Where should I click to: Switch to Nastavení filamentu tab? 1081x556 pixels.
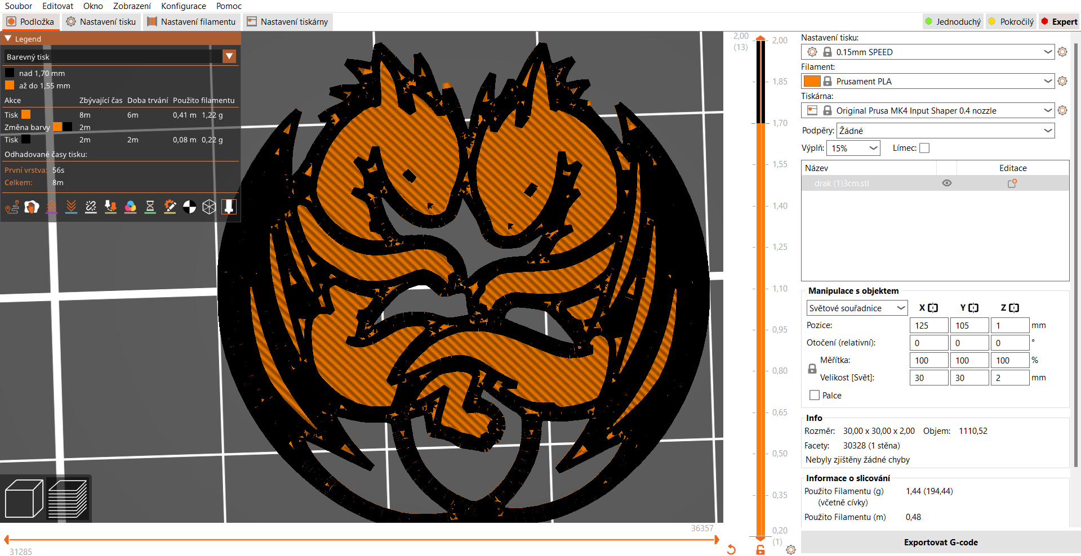[192, 22]
